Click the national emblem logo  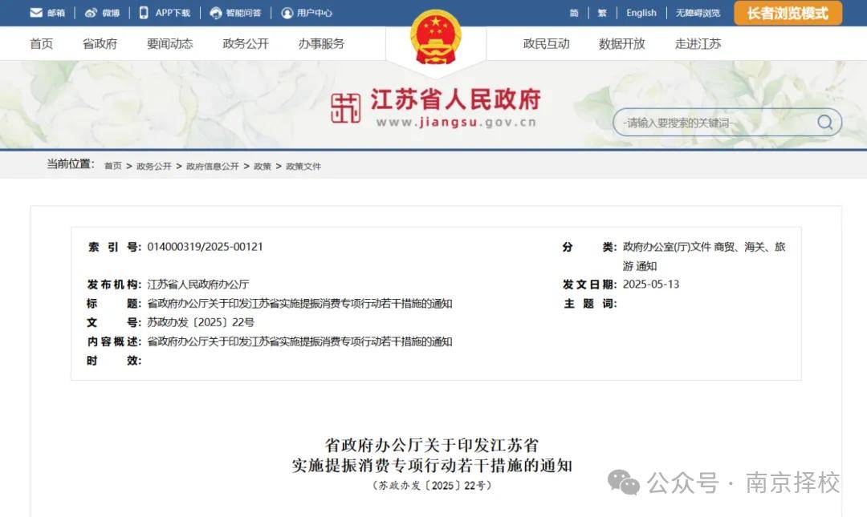point(436,38)
